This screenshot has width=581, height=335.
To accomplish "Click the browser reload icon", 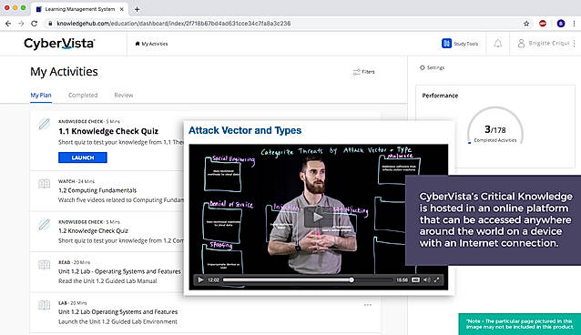I will click(x=34, y=24).
